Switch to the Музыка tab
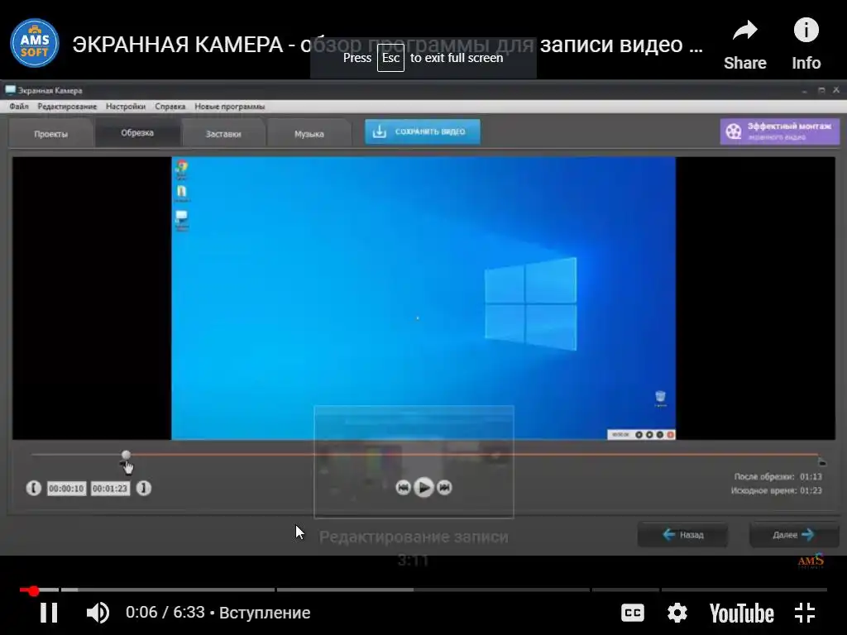847x635 pixels. click(309, 133)
